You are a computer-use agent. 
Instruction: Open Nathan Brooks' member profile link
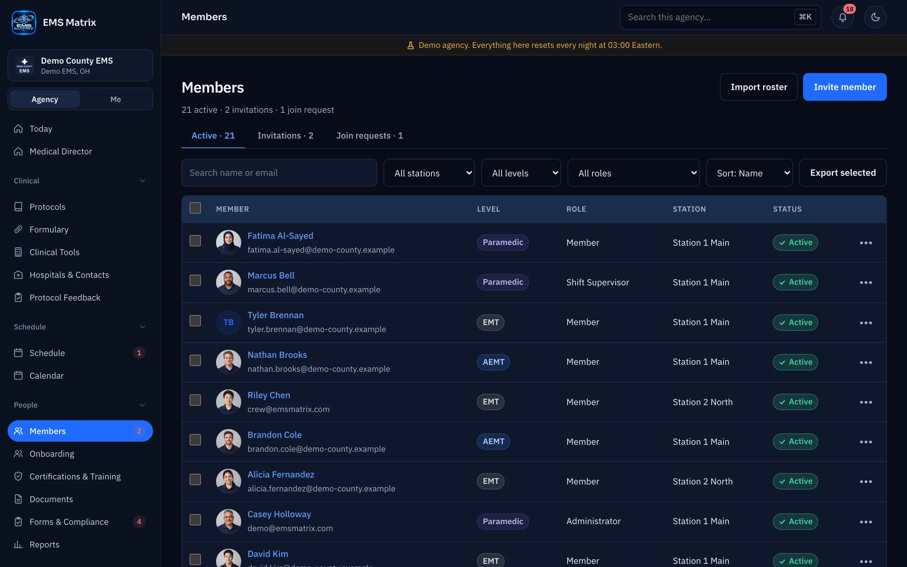coord(277,355)
